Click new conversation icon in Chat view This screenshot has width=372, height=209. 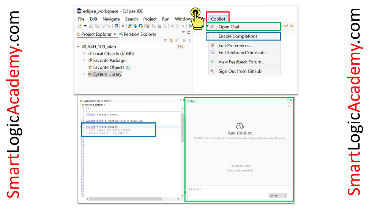[x=288, y=106]
